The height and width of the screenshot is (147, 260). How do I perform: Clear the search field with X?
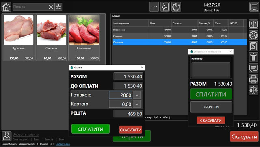tap(51, 7)
